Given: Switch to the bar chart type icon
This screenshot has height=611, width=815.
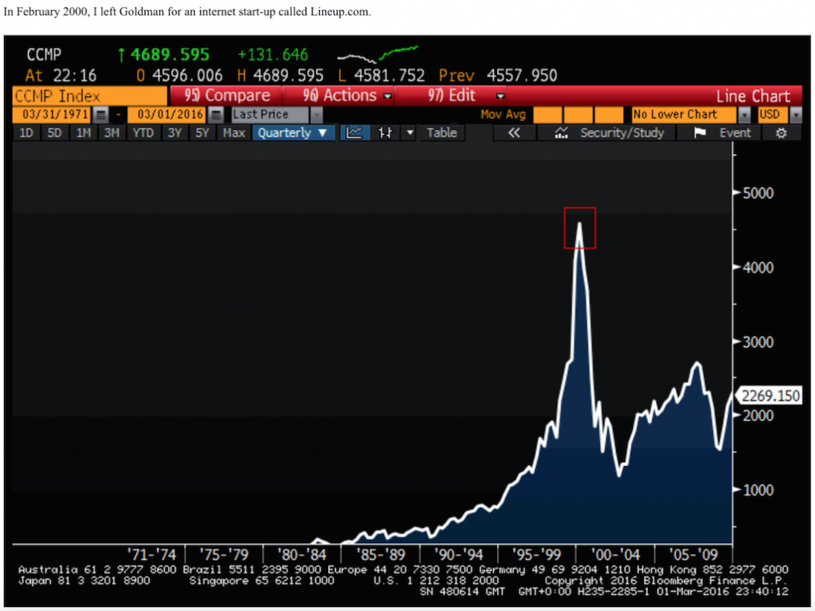Looking at the screenshot, I should point(385,133).
